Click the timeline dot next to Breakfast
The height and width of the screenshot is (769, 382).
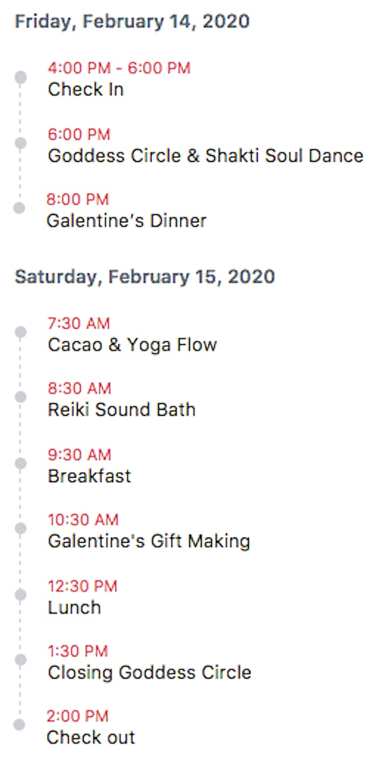tap(21, 464)
